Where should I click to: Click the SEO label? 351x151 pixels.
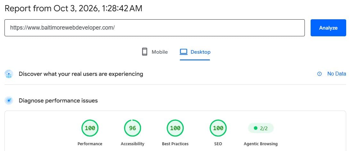(218, 144)
